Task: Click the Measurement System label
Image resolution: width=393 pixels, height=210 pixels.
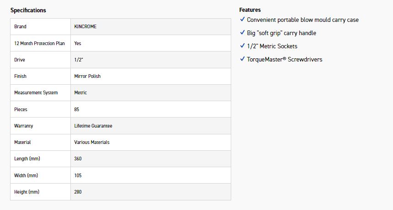Action: click(36, 93)
